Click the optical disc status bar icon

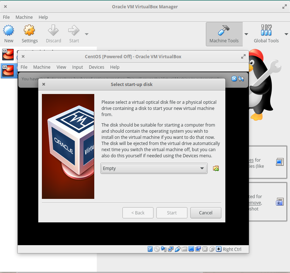[157, 249]
